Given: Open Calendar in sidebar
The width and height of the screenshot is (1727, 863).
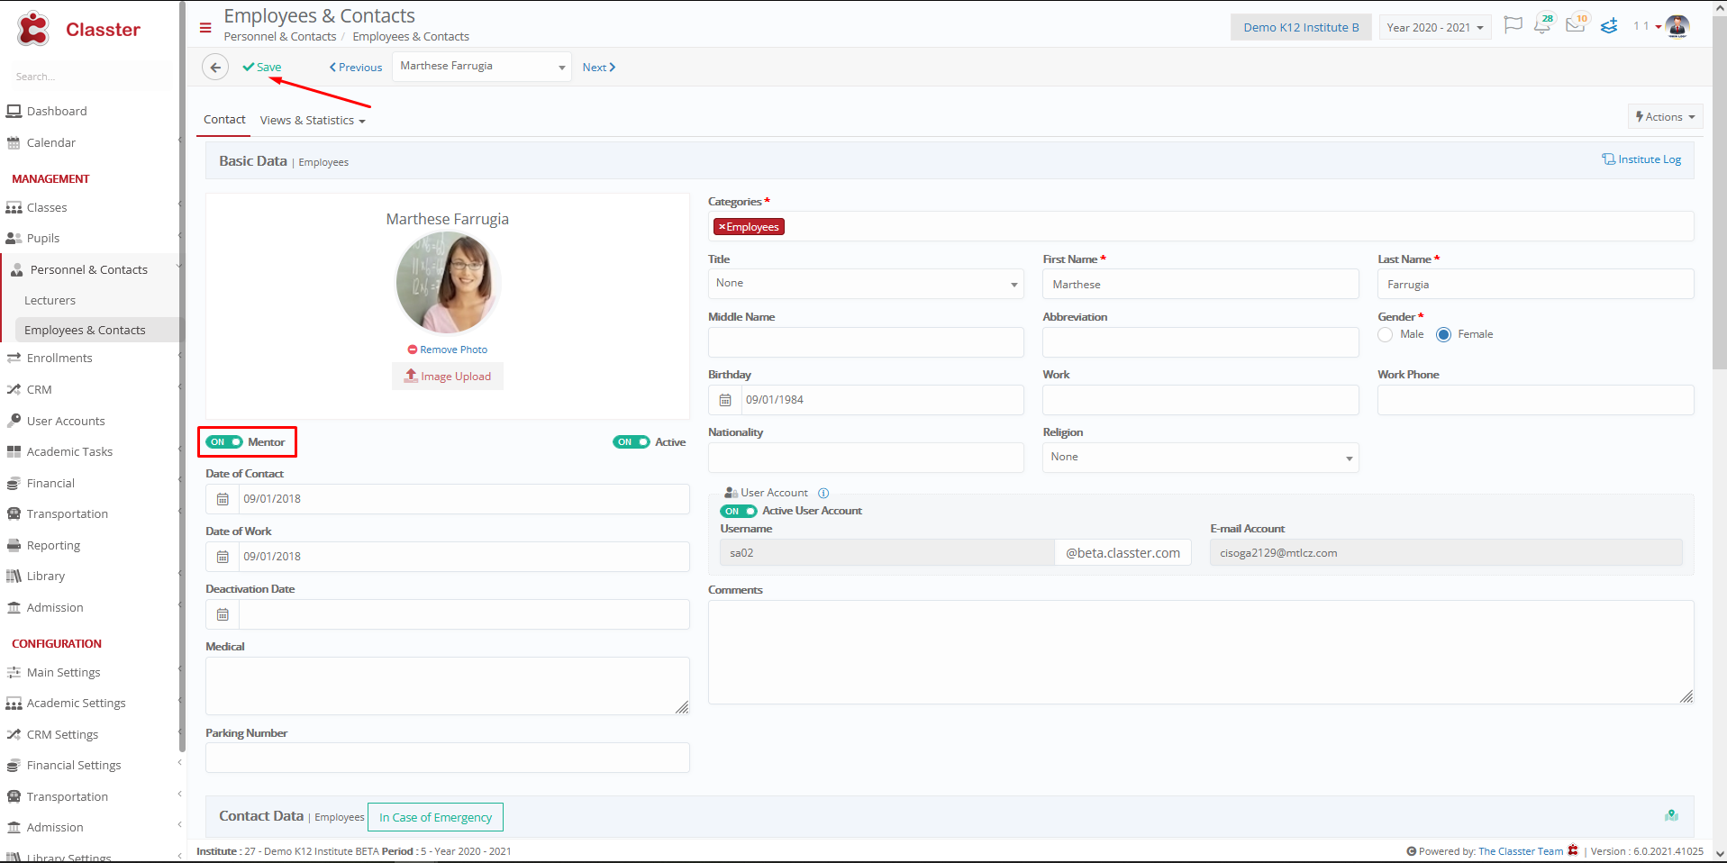Looking at the screenshot, I should 51,143.
